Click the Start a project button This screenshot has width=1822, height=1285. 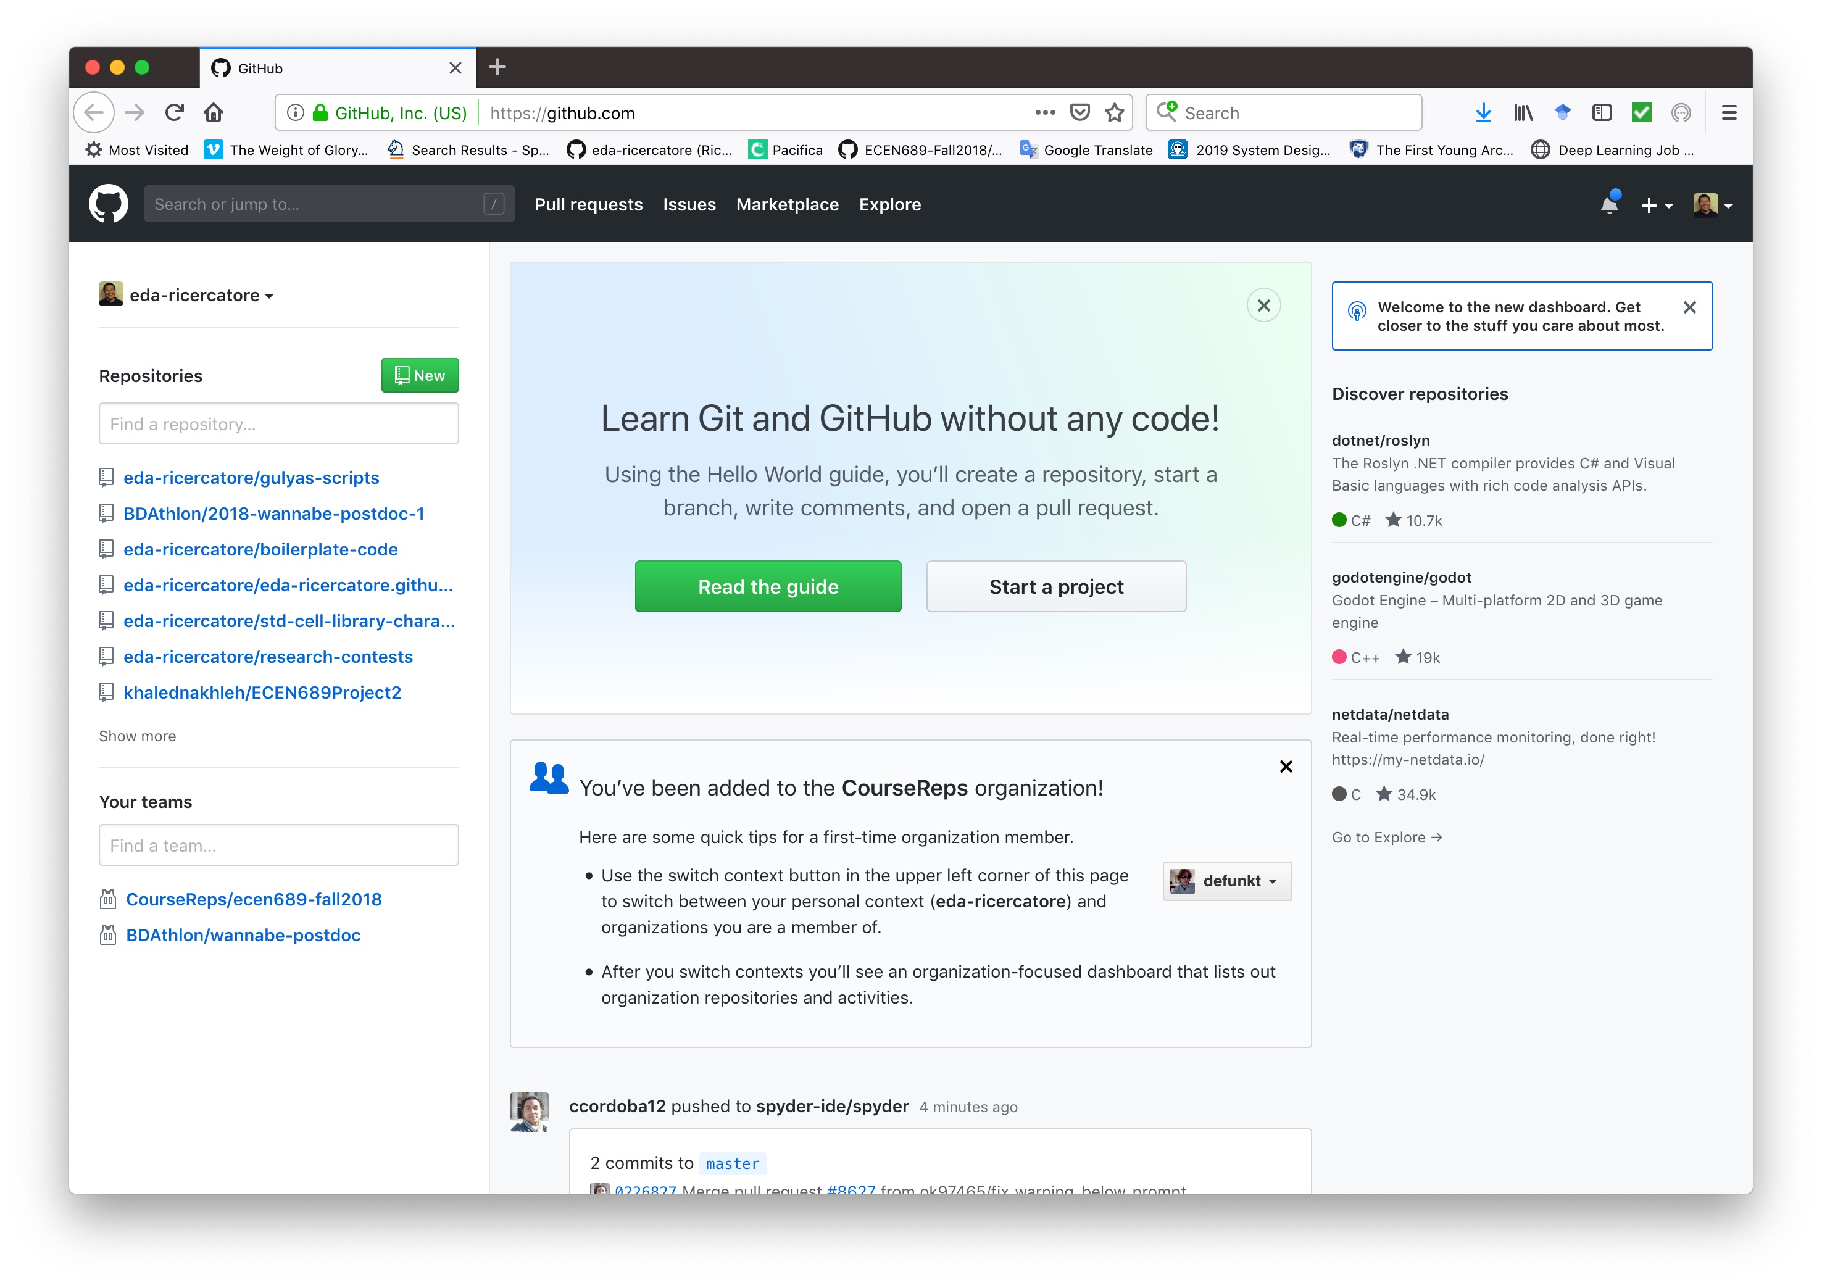(x=1055, y=586)
